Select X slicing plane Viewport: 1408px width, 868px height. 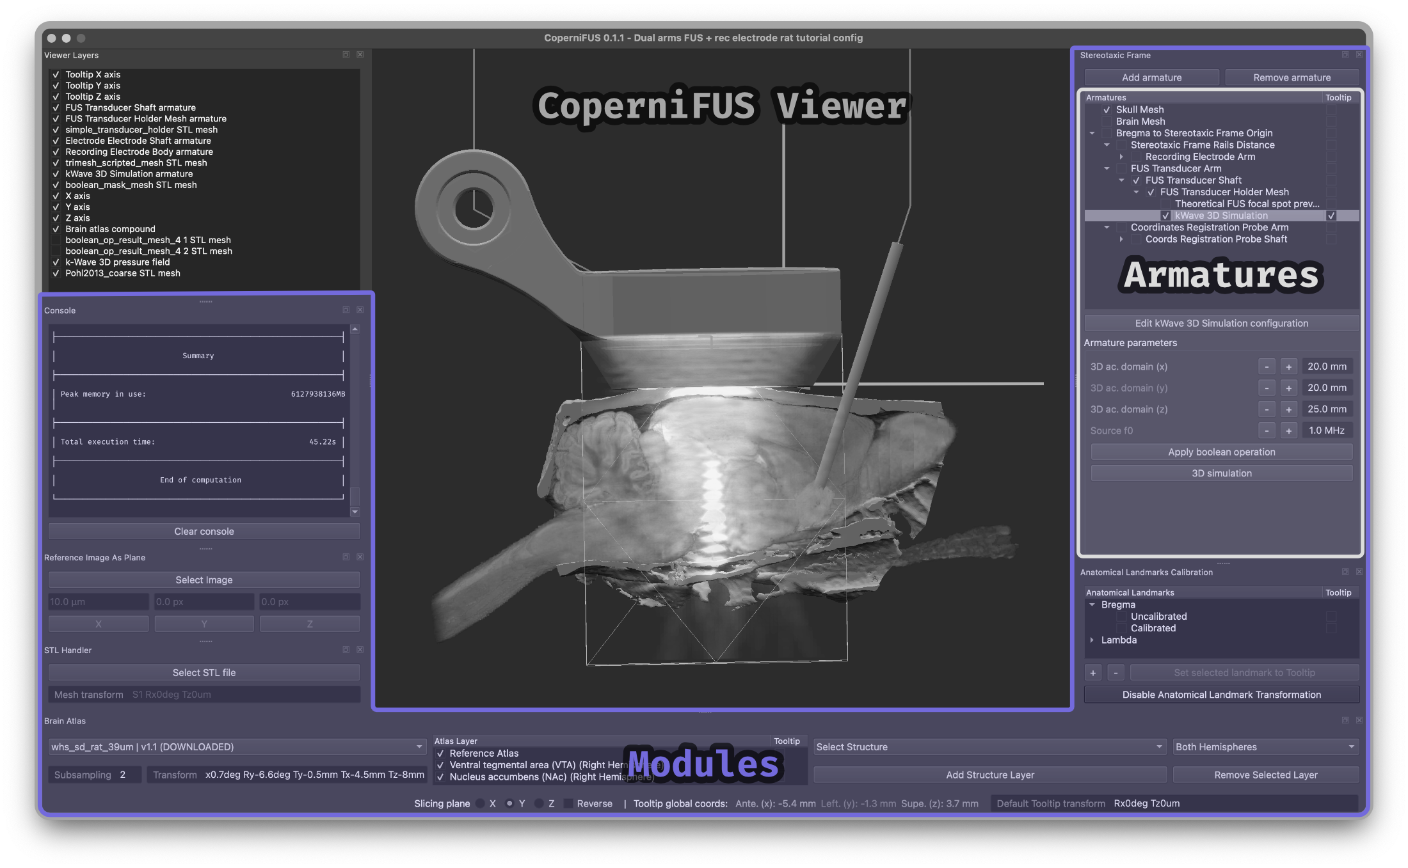[480, 803]
